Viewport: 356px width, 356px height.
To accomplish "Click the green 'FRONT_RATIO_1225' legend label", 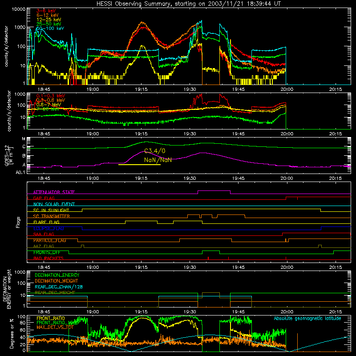I will (x=58, y=323).
